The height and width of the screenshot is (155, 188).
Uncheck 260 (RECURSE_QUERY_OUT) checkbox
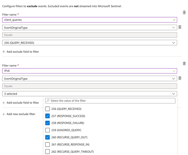coord(47,137)
